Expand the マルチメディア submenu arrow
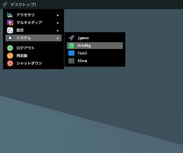 [x=58, y=23]
